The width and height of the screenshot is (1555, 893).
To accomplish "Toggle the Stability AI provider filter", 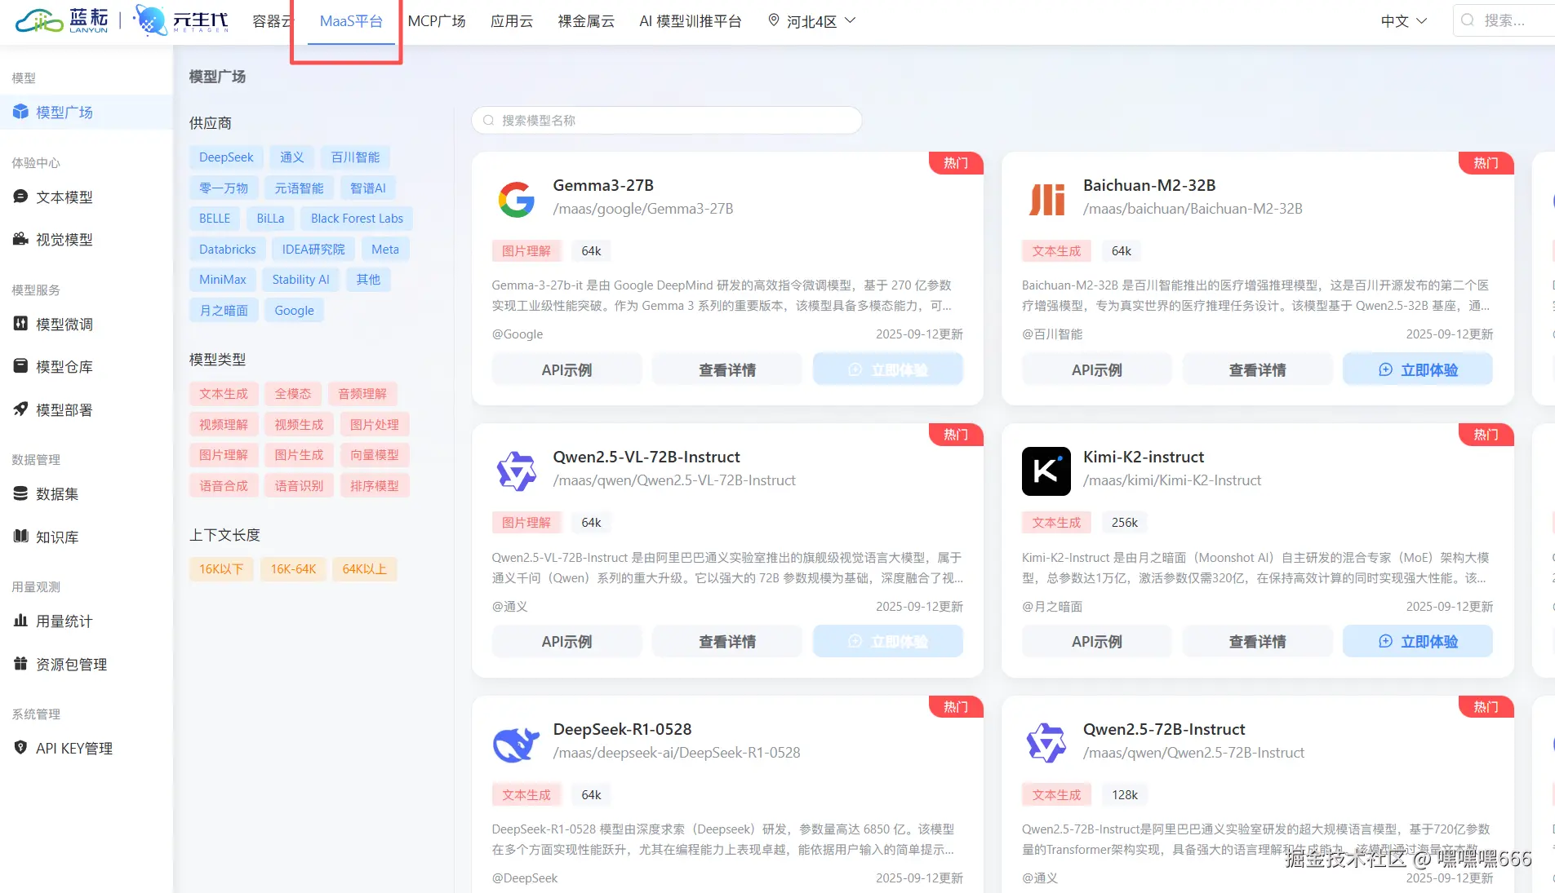I will (x=300, y=280).
